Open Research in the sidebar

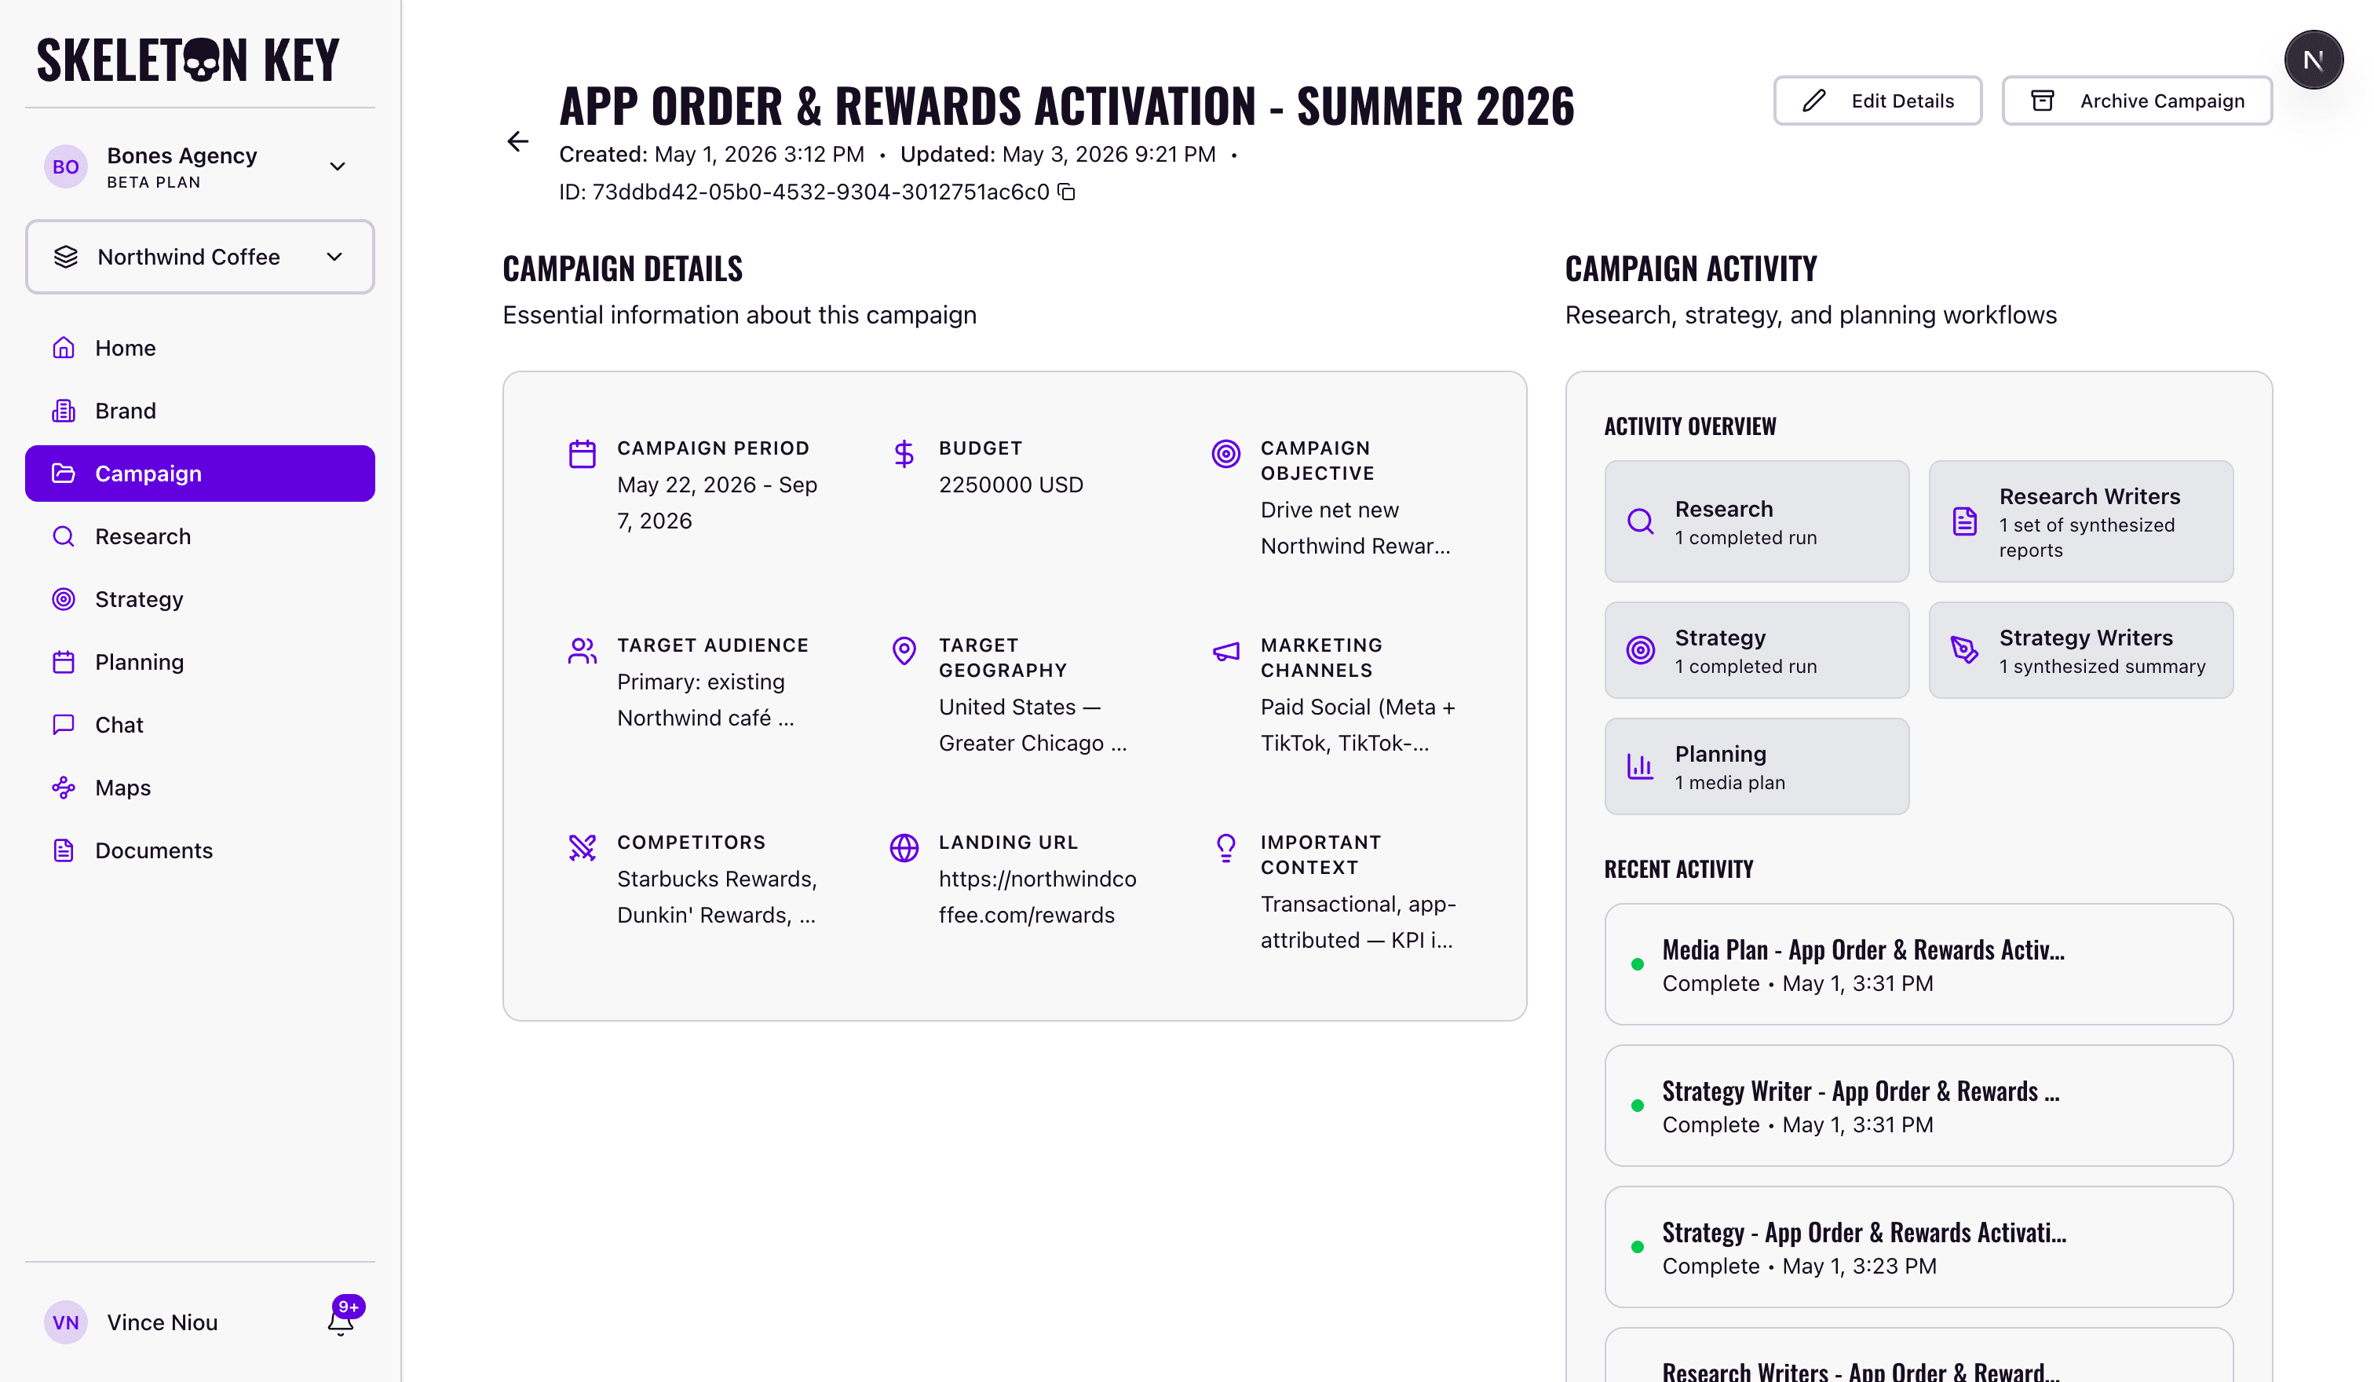coord(199,536)
